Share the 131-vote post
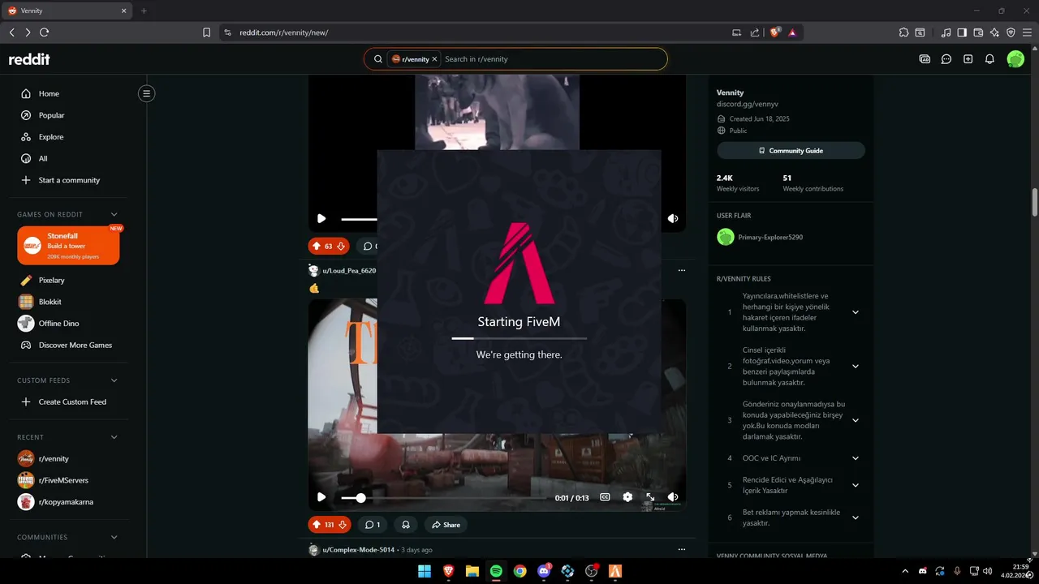This screenshot has height=584, width=1039. [446, 525]
